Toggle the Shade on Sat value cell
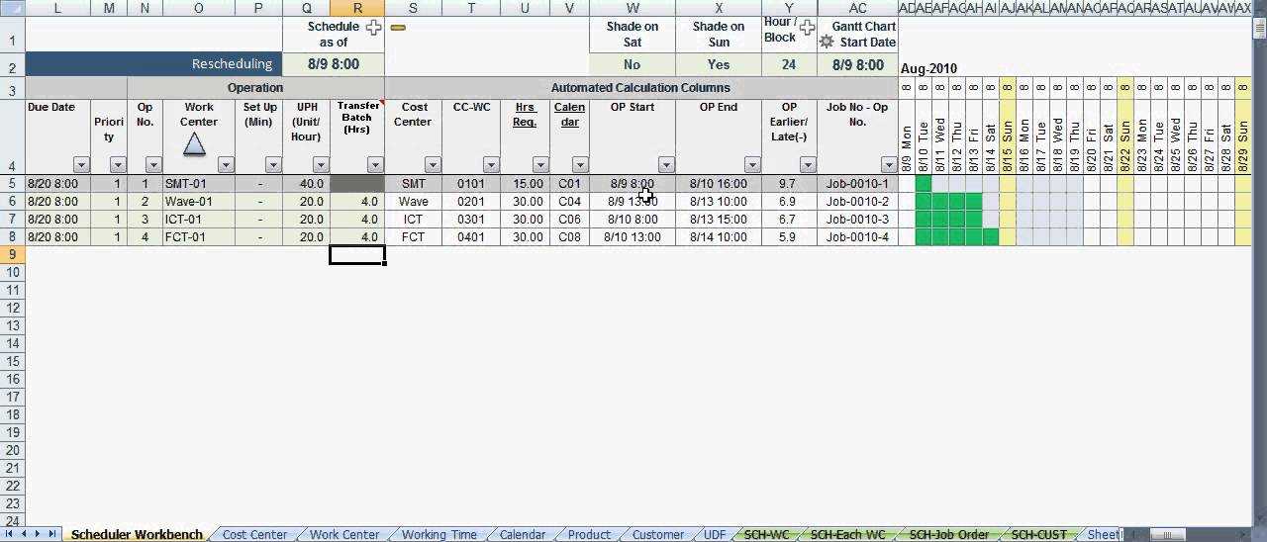1267x542 pixels. [x=632, y=65]
